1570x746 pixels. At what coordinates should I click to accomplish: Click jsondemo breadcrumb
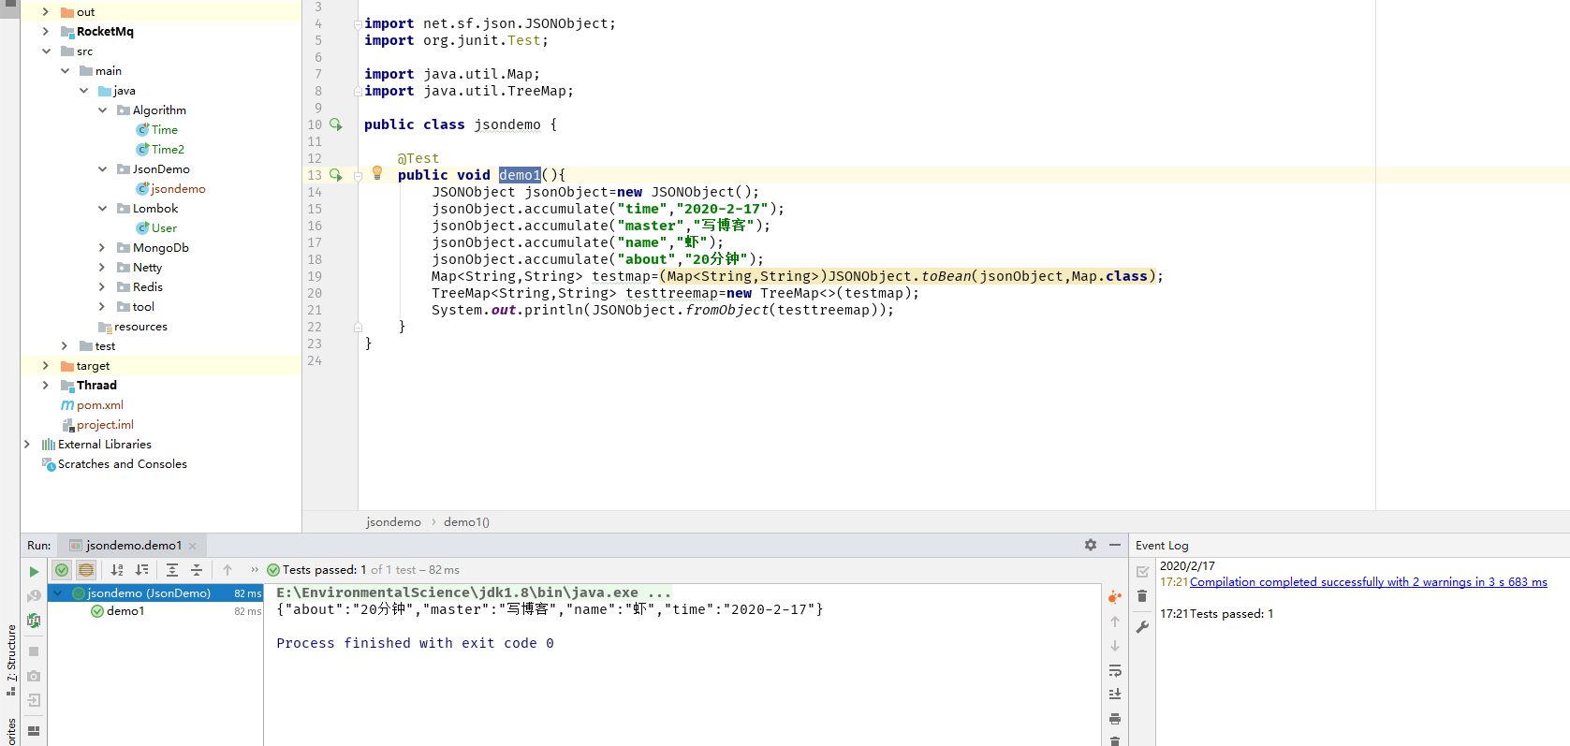point(393,522)
